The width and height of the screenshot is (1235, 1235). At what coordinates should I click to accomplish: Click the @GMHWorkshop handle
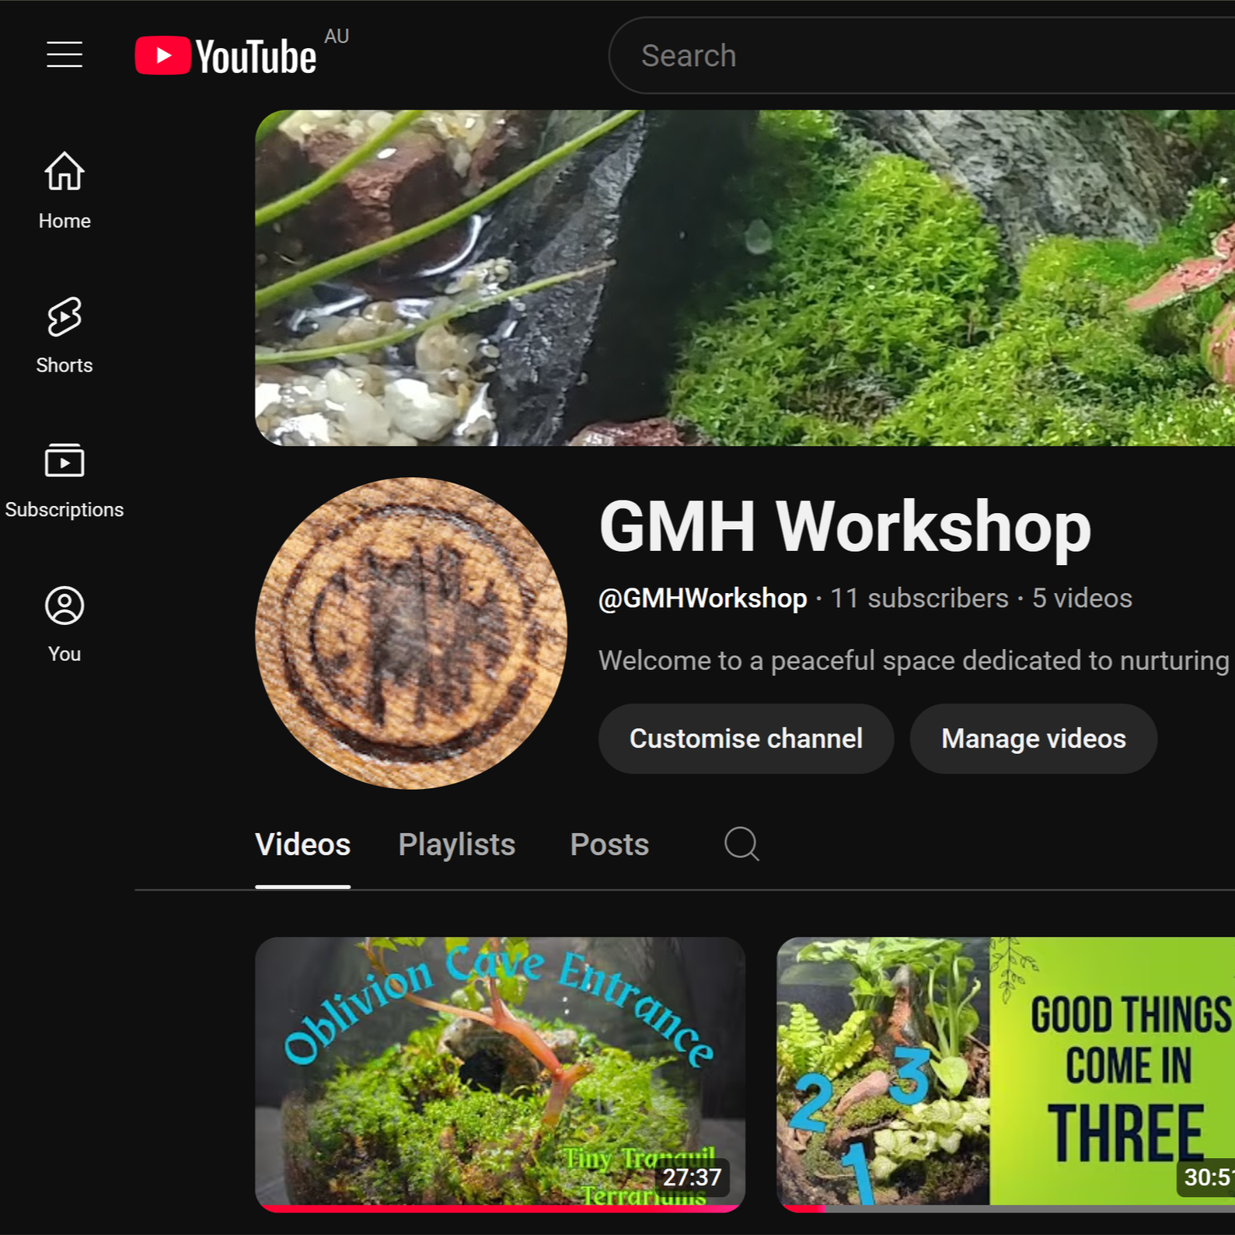703,598
